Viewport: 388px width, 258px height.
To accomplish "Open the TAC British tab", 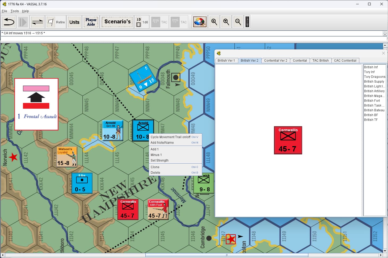I will (320, 61).
